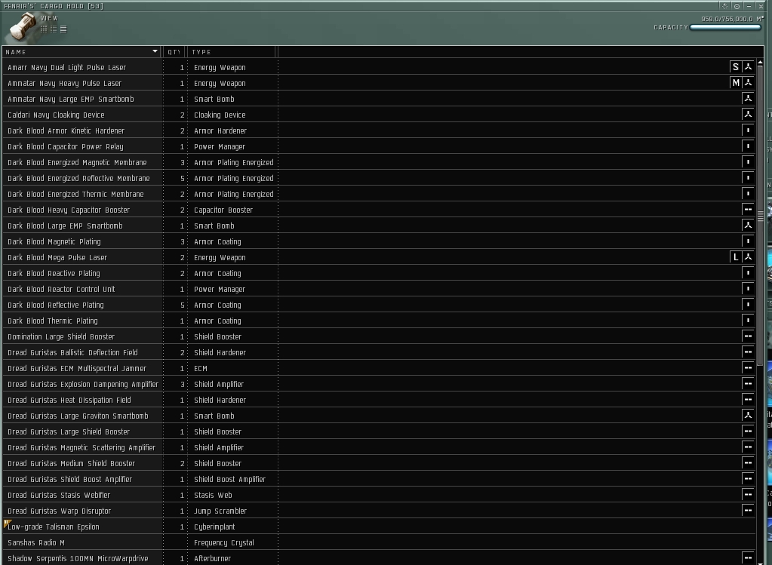
Task: Click the capacity progress bar
Action: click(x=726, y=27)
